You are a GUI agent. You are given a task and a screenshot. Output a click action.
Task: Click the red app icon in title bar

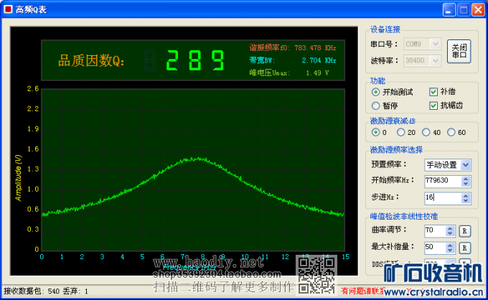(x=8, y=9)
